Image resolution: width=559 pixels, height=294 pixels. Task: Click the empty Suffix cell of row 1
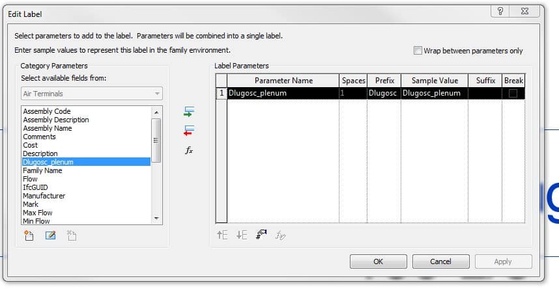pos(485,93)
